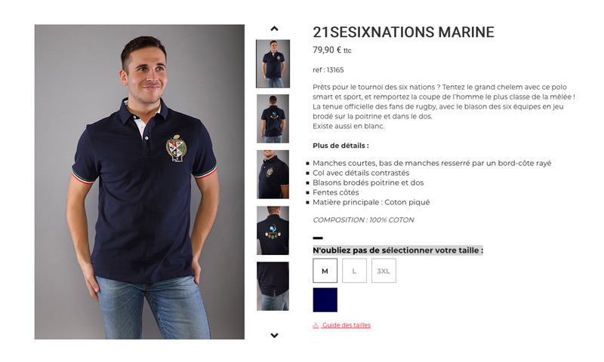This screenshot has height=362, width=604.
Task: Open the side slit detail thumbnail
Action: point(273,287)
